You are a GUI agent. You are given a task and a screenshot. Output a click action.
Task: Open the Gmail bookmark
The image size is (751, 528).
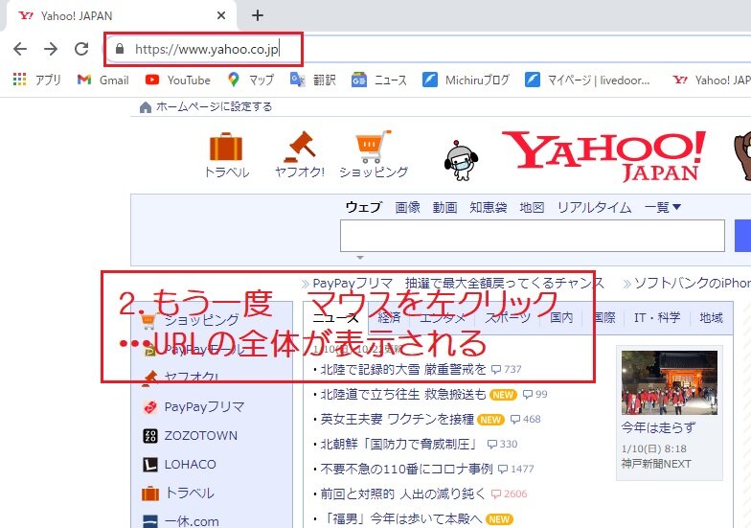click(103, 80)
